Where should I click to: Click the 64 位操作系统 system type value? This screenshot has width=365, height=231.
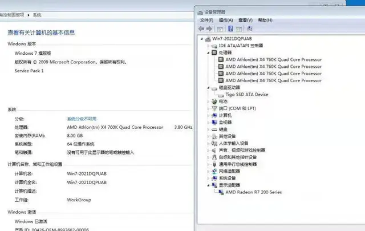pyautogui.click(x=80, y=144)
